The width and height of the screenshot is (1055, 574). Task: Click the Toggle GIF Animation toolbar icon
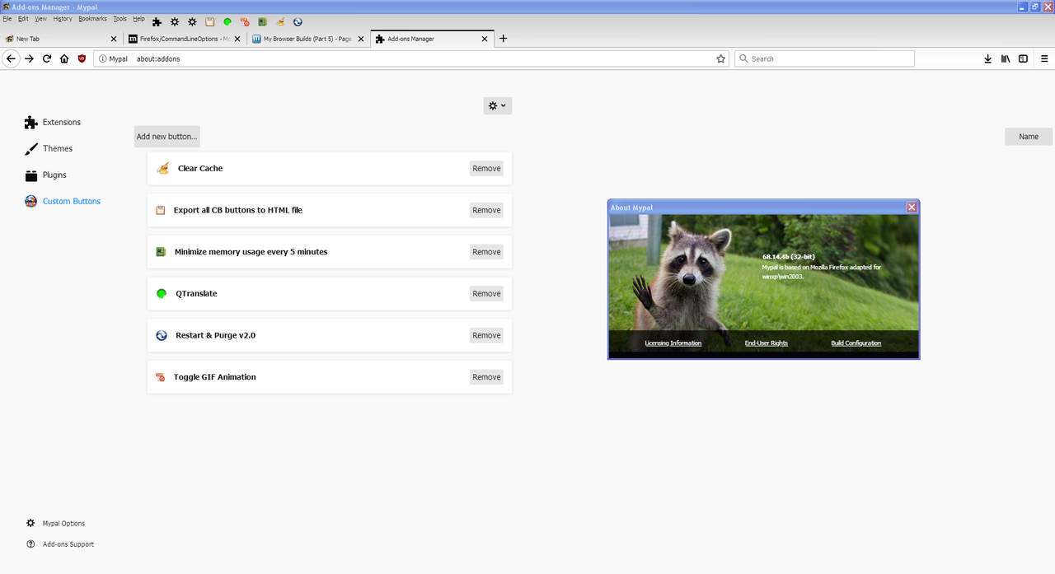(245, 21)
